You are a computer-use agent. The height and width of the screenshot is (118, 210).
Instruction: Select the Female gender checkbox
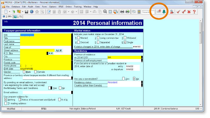[x=35, y=72]
